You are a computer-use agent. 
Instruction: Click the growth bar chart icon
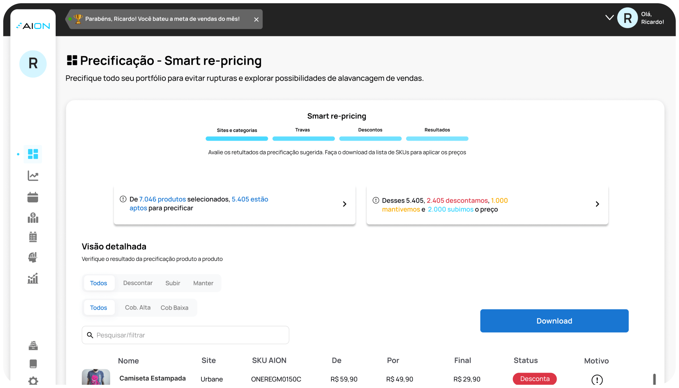click(x=33, y=278)
